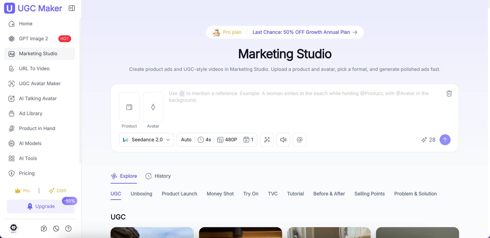This screenshot has height=238, width=490.
Task: Open the user avatar profile
Action: 14,228
